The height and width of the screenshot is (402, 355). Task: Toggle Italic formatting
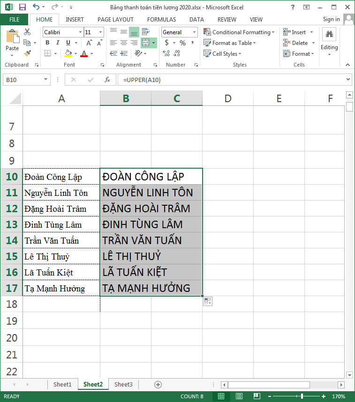[x=57, y=43]
